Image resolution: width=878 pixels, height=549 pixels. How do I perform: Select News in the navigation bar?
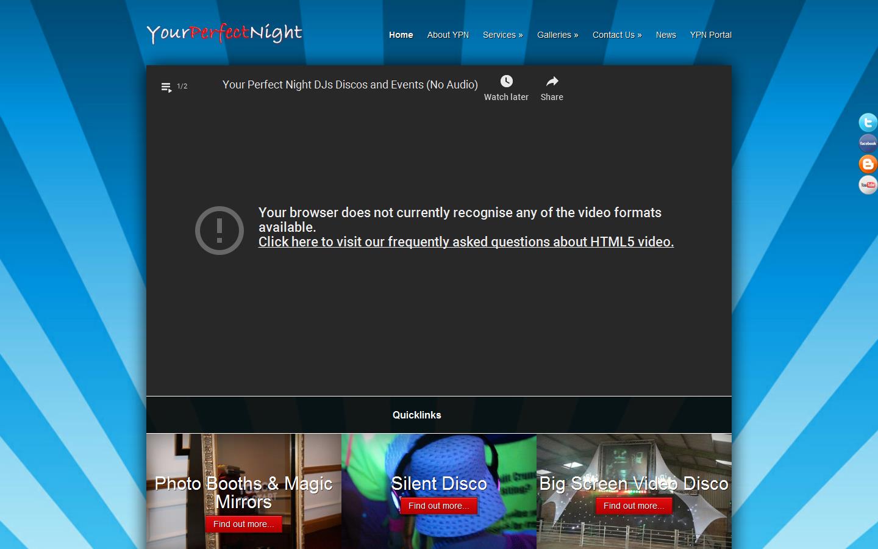click(x=666, y=35)
